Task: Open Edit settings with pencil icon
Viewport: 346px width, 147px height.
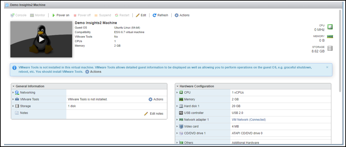Action: click(x=141, y=15)
